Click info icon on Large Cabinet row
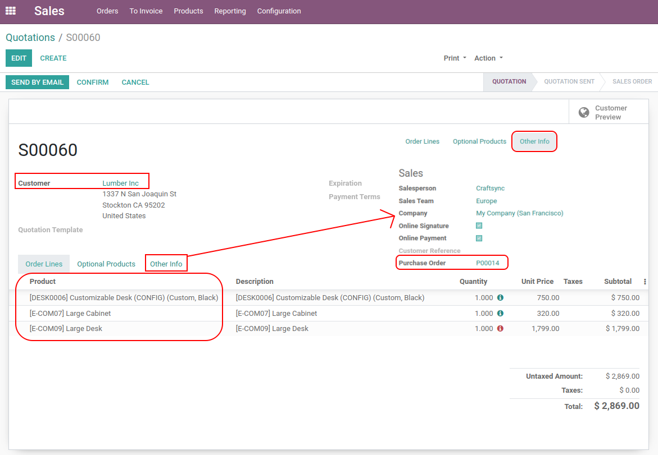658x455 pixels. pos(500,314)
